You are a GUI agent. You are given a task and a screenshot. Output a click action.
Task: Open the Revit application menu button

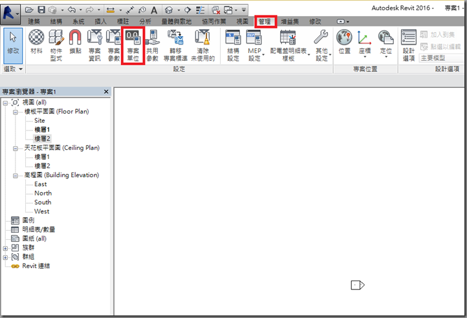tap(10, 14)
